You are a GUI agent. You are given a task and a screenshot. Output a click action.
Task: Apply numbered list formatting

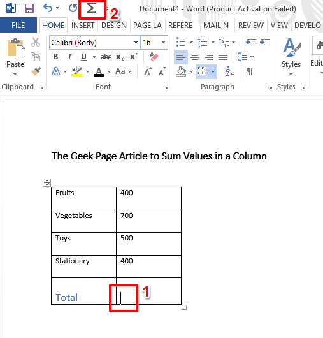click(203, 42)
